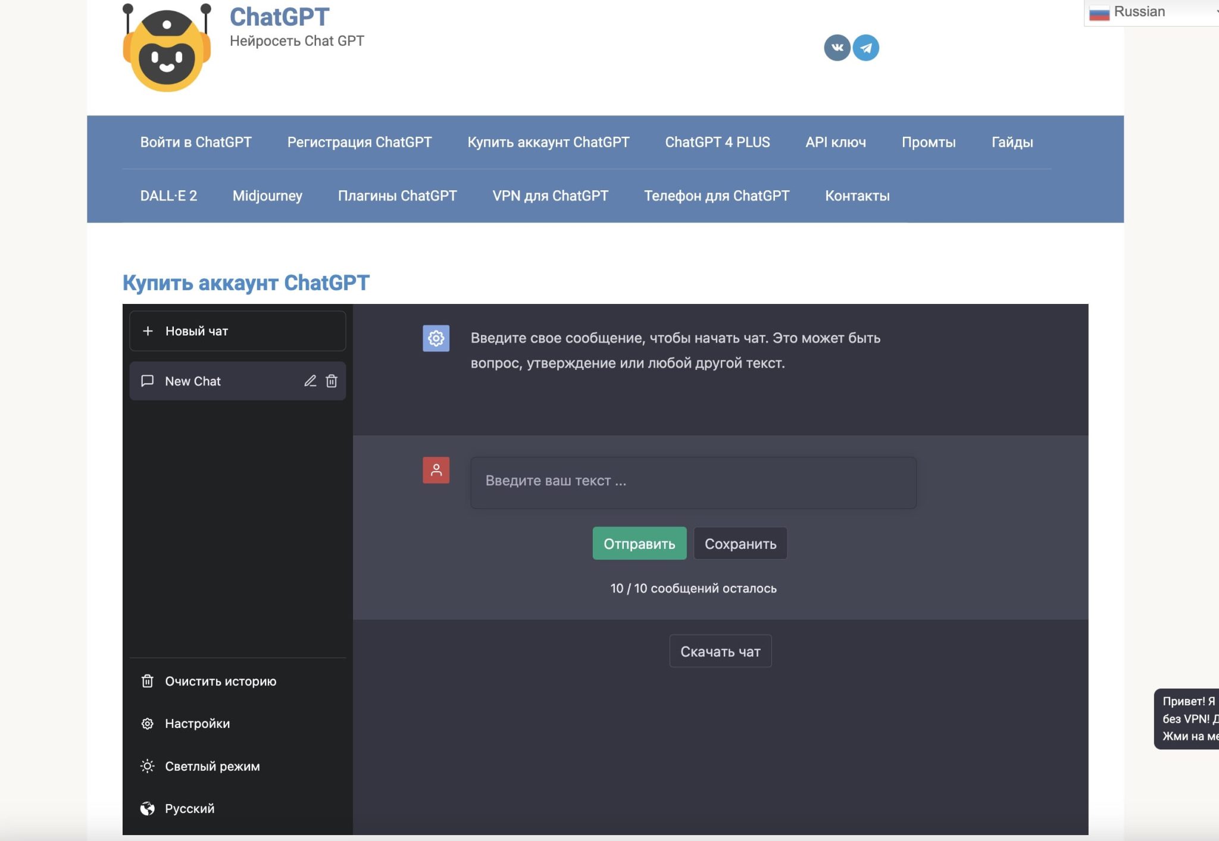Open Настройки in the chat sidebar
The width and height of the screenshot is (1219, 841).
pyautogui.click(x=196, y=723)
